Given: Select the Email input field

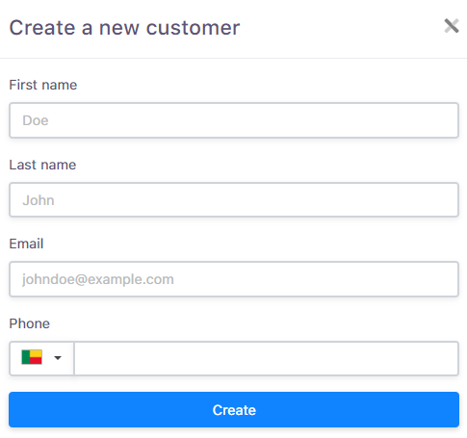Looking at the screenshot, I should click(x=234, y=279).
